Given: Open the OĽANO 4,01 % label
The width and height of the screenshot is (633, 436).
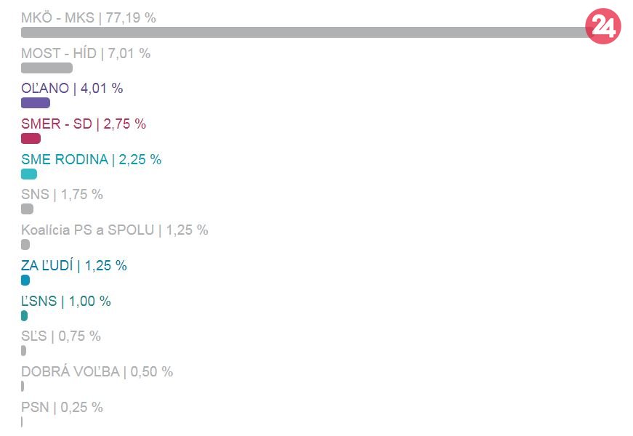Looking at the screenshot, I should (72, 89).
